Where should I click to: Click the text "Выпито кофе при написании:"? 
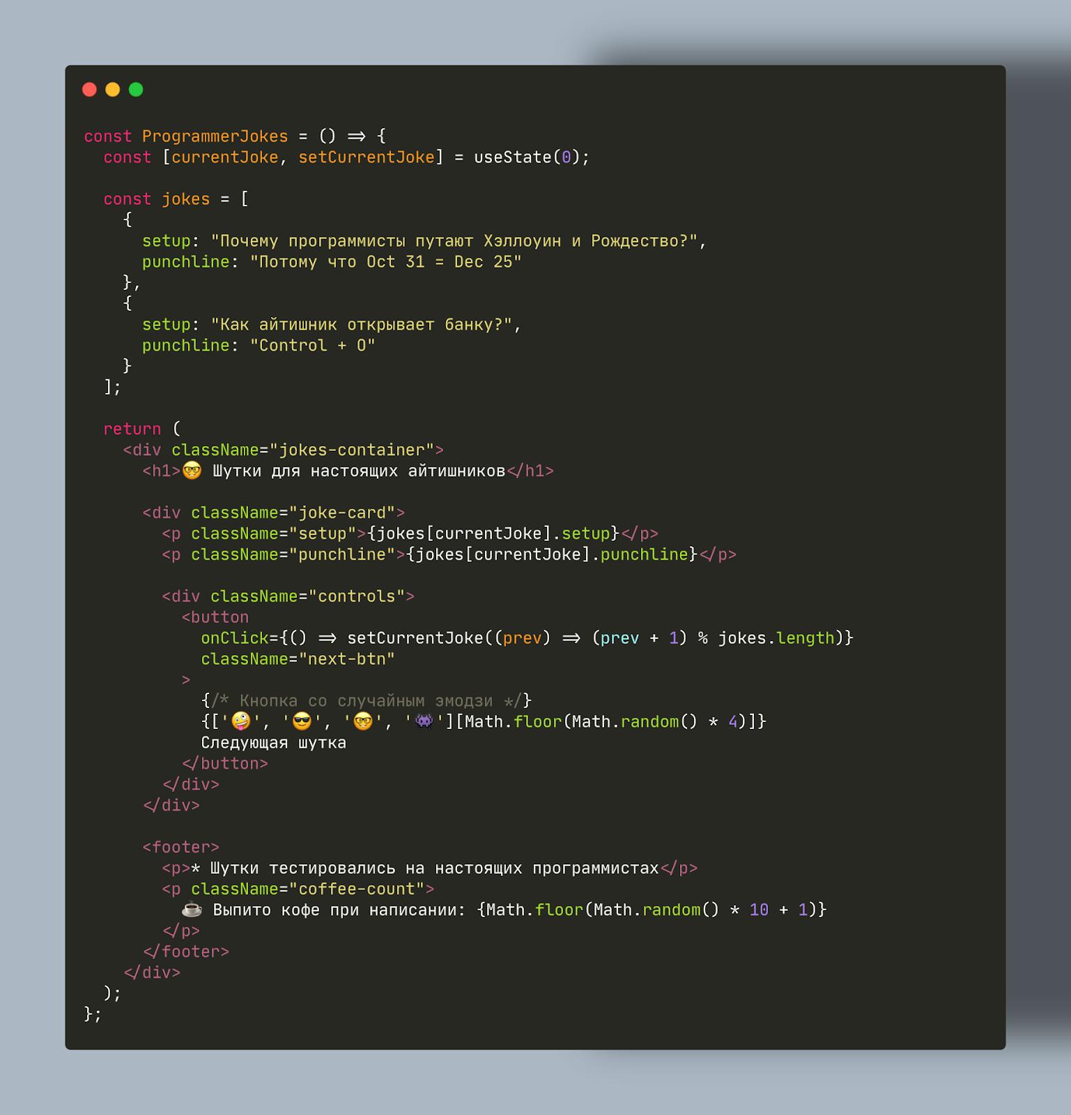(339, 910)
